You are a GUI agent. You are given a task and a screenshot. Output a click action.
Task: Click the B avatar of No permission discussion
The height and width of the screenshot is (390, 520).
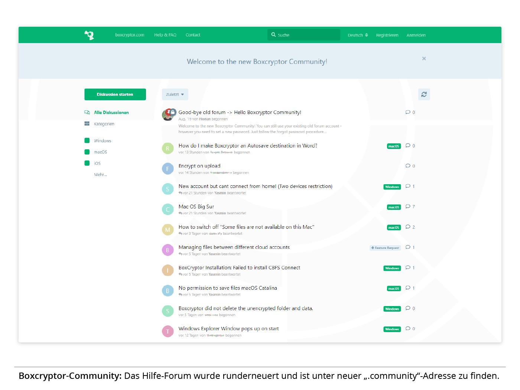(x=168, y=291)
